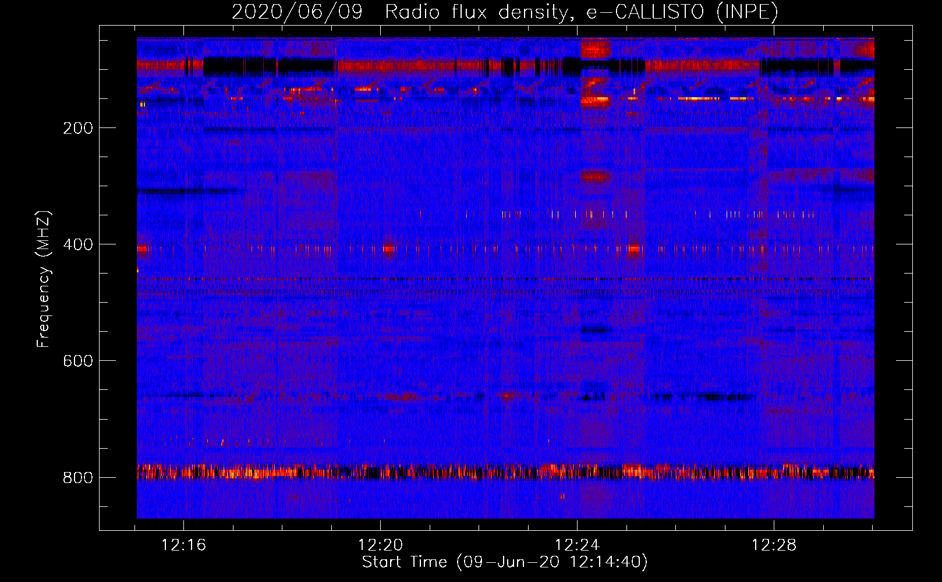Screen dimensions: 942x582
Task: Click the "Frequency (MHZ)" axis label
Action: tap(43, 279)
